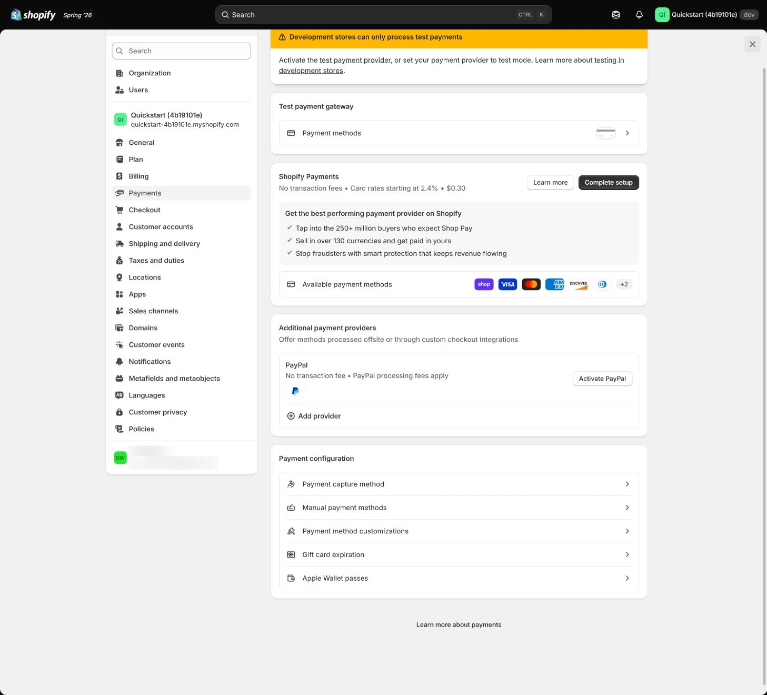Expand the test gateway Payment methods chevron
767x695 pixels.
(x=627, y=133)
